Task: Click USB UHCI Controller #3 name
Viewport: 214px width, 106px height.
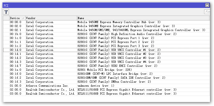Action: pyautogui.click(x=119, y=58)
